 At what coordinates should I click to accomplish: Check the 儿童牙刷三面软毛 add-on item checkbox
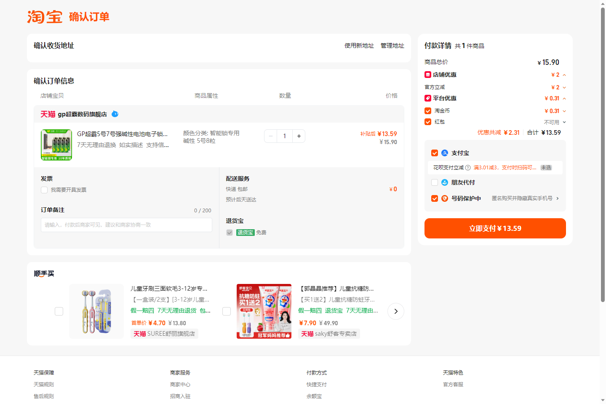[59, 311]
